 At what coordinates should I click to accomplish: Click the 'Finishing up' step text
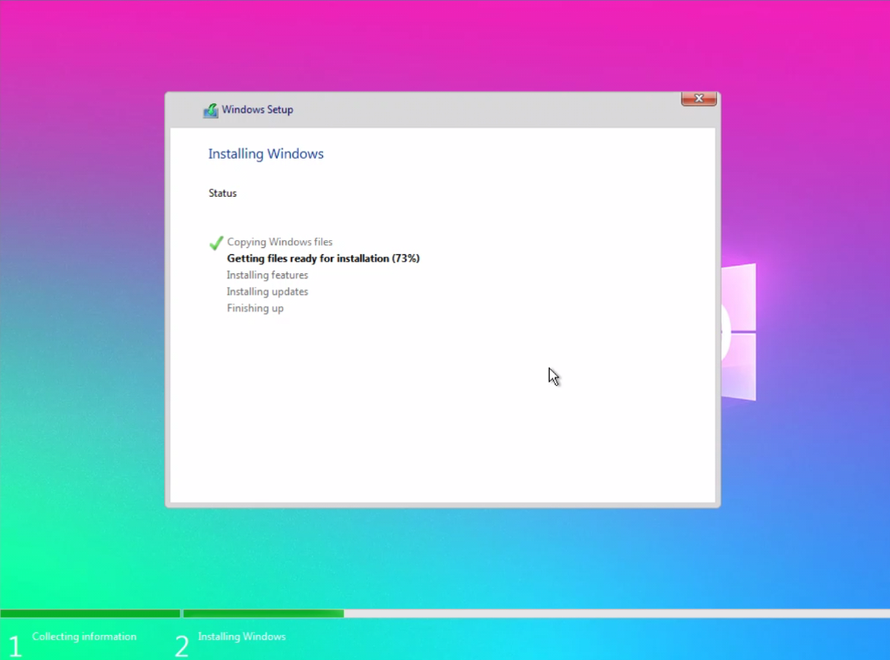point(255,309)
